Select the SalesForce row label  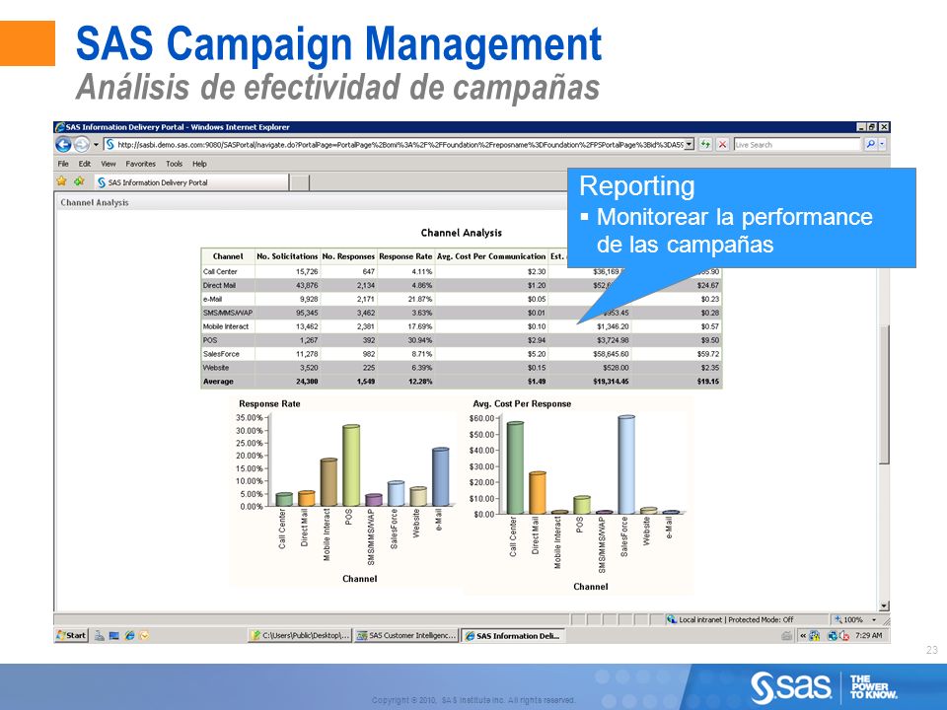click(x=221, y=354)
